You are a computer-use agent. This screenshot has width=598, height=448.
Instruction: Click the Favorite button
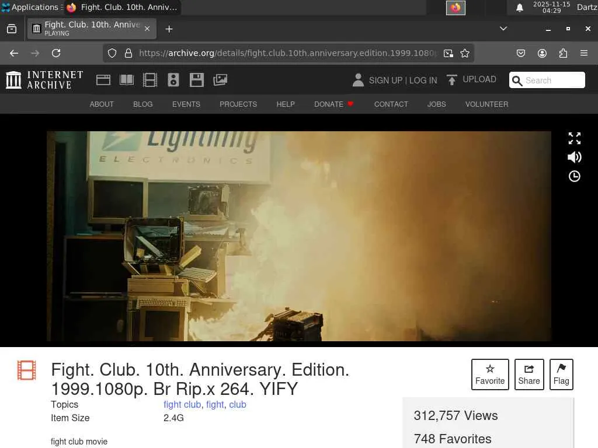(x=490, y=374)
